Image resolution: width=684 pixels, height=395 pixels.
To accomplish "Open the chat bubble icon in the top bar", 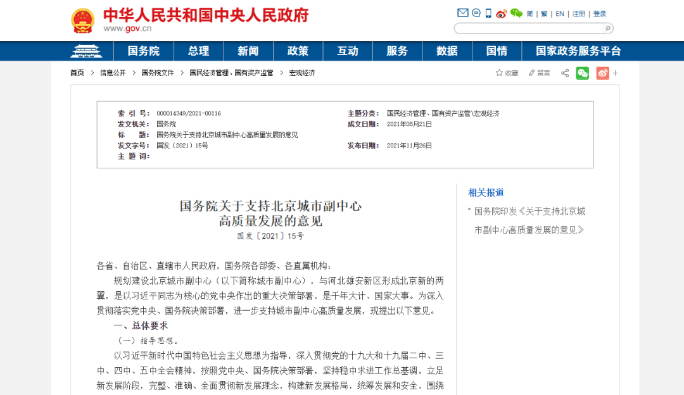I will pos(476,12).
